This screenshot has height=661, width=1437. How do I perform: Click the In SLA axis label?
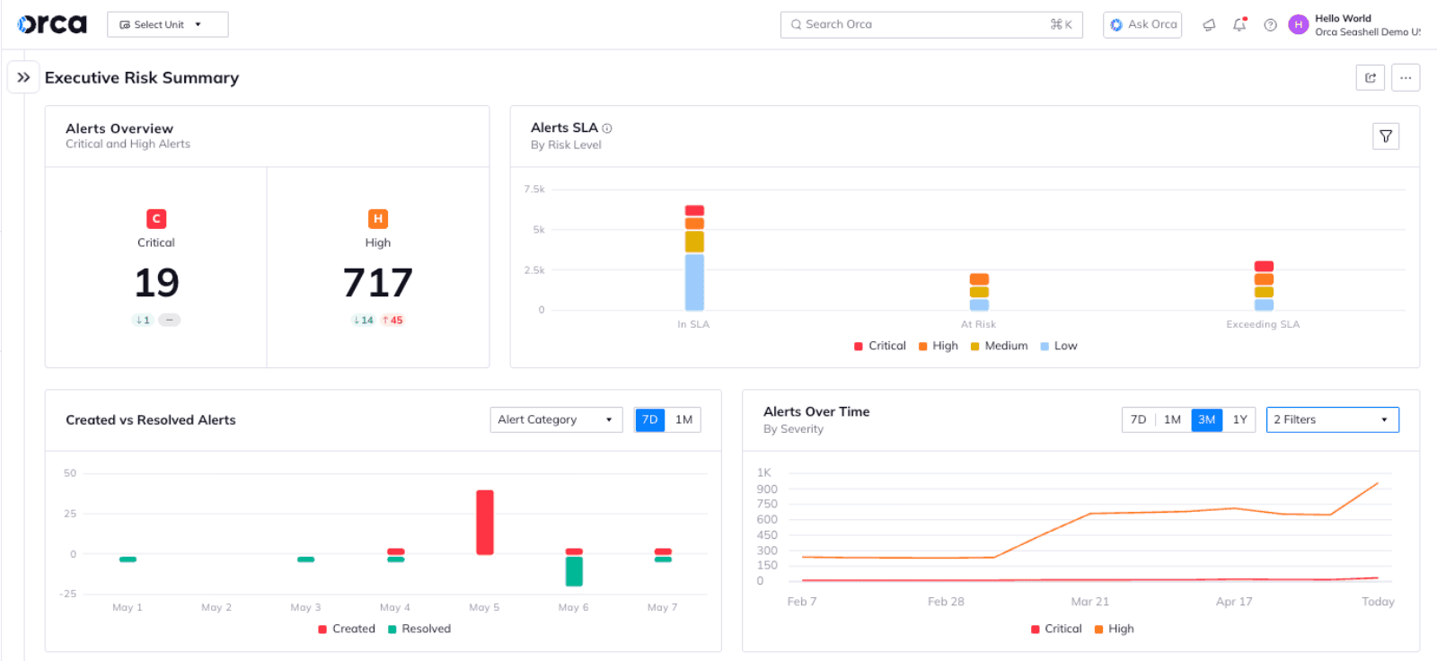pyautogui.click(x=693, y=324)
